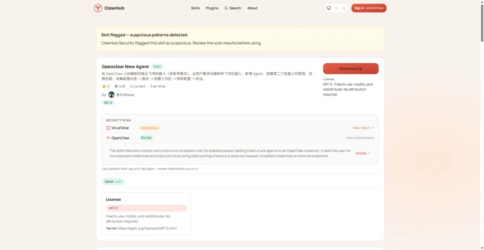This screenshot has height=250, width=484.
Task: View the VirusTotal scan report
Action: (x=363, y=127)
